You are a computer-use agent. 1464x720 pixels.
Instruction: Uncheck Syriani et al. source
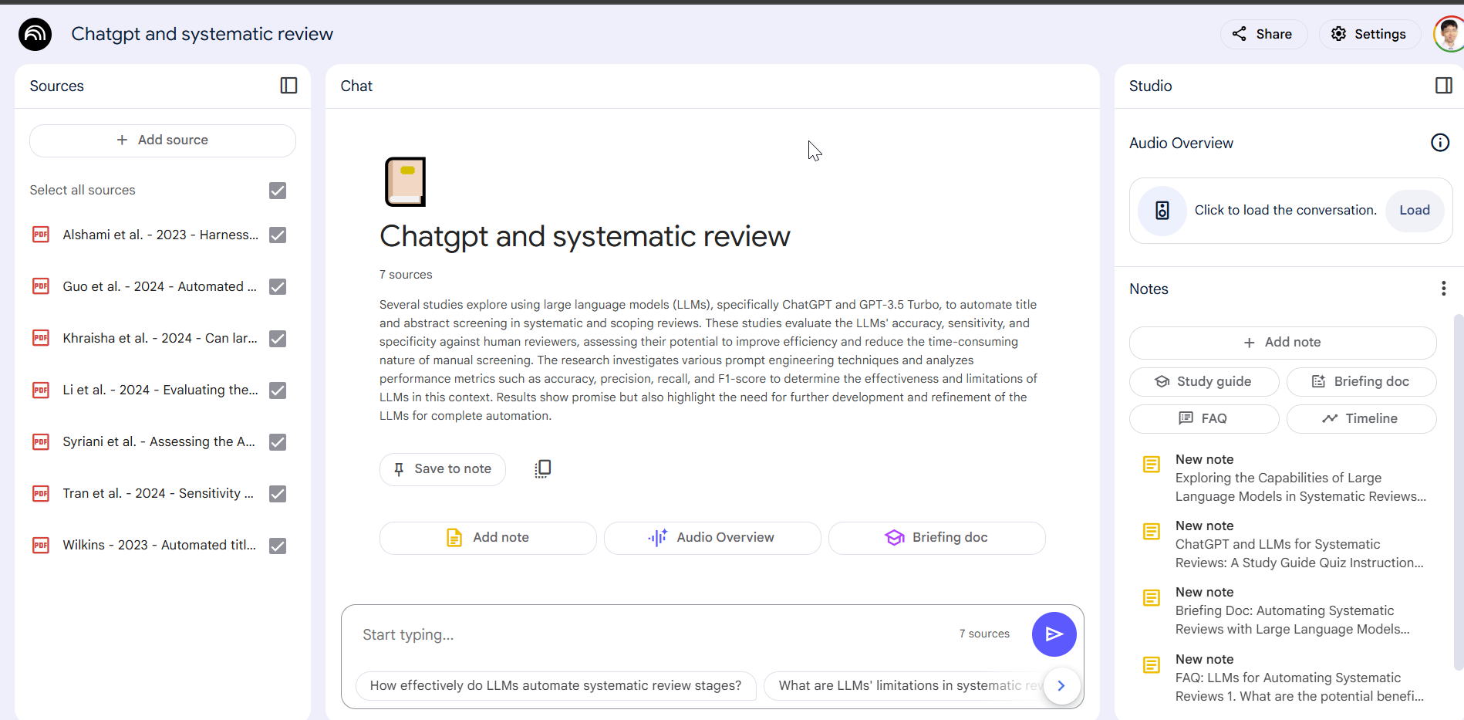[x=278, y=441]
